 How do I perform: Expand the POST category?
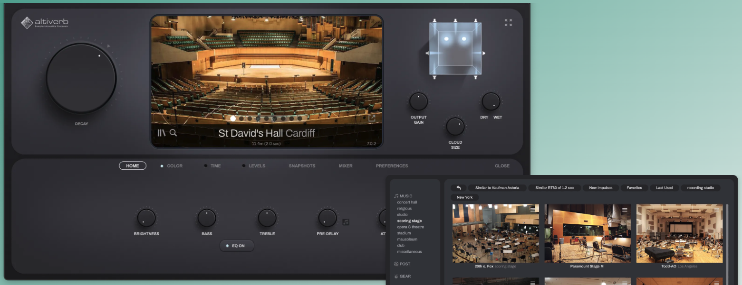point(405,264)
